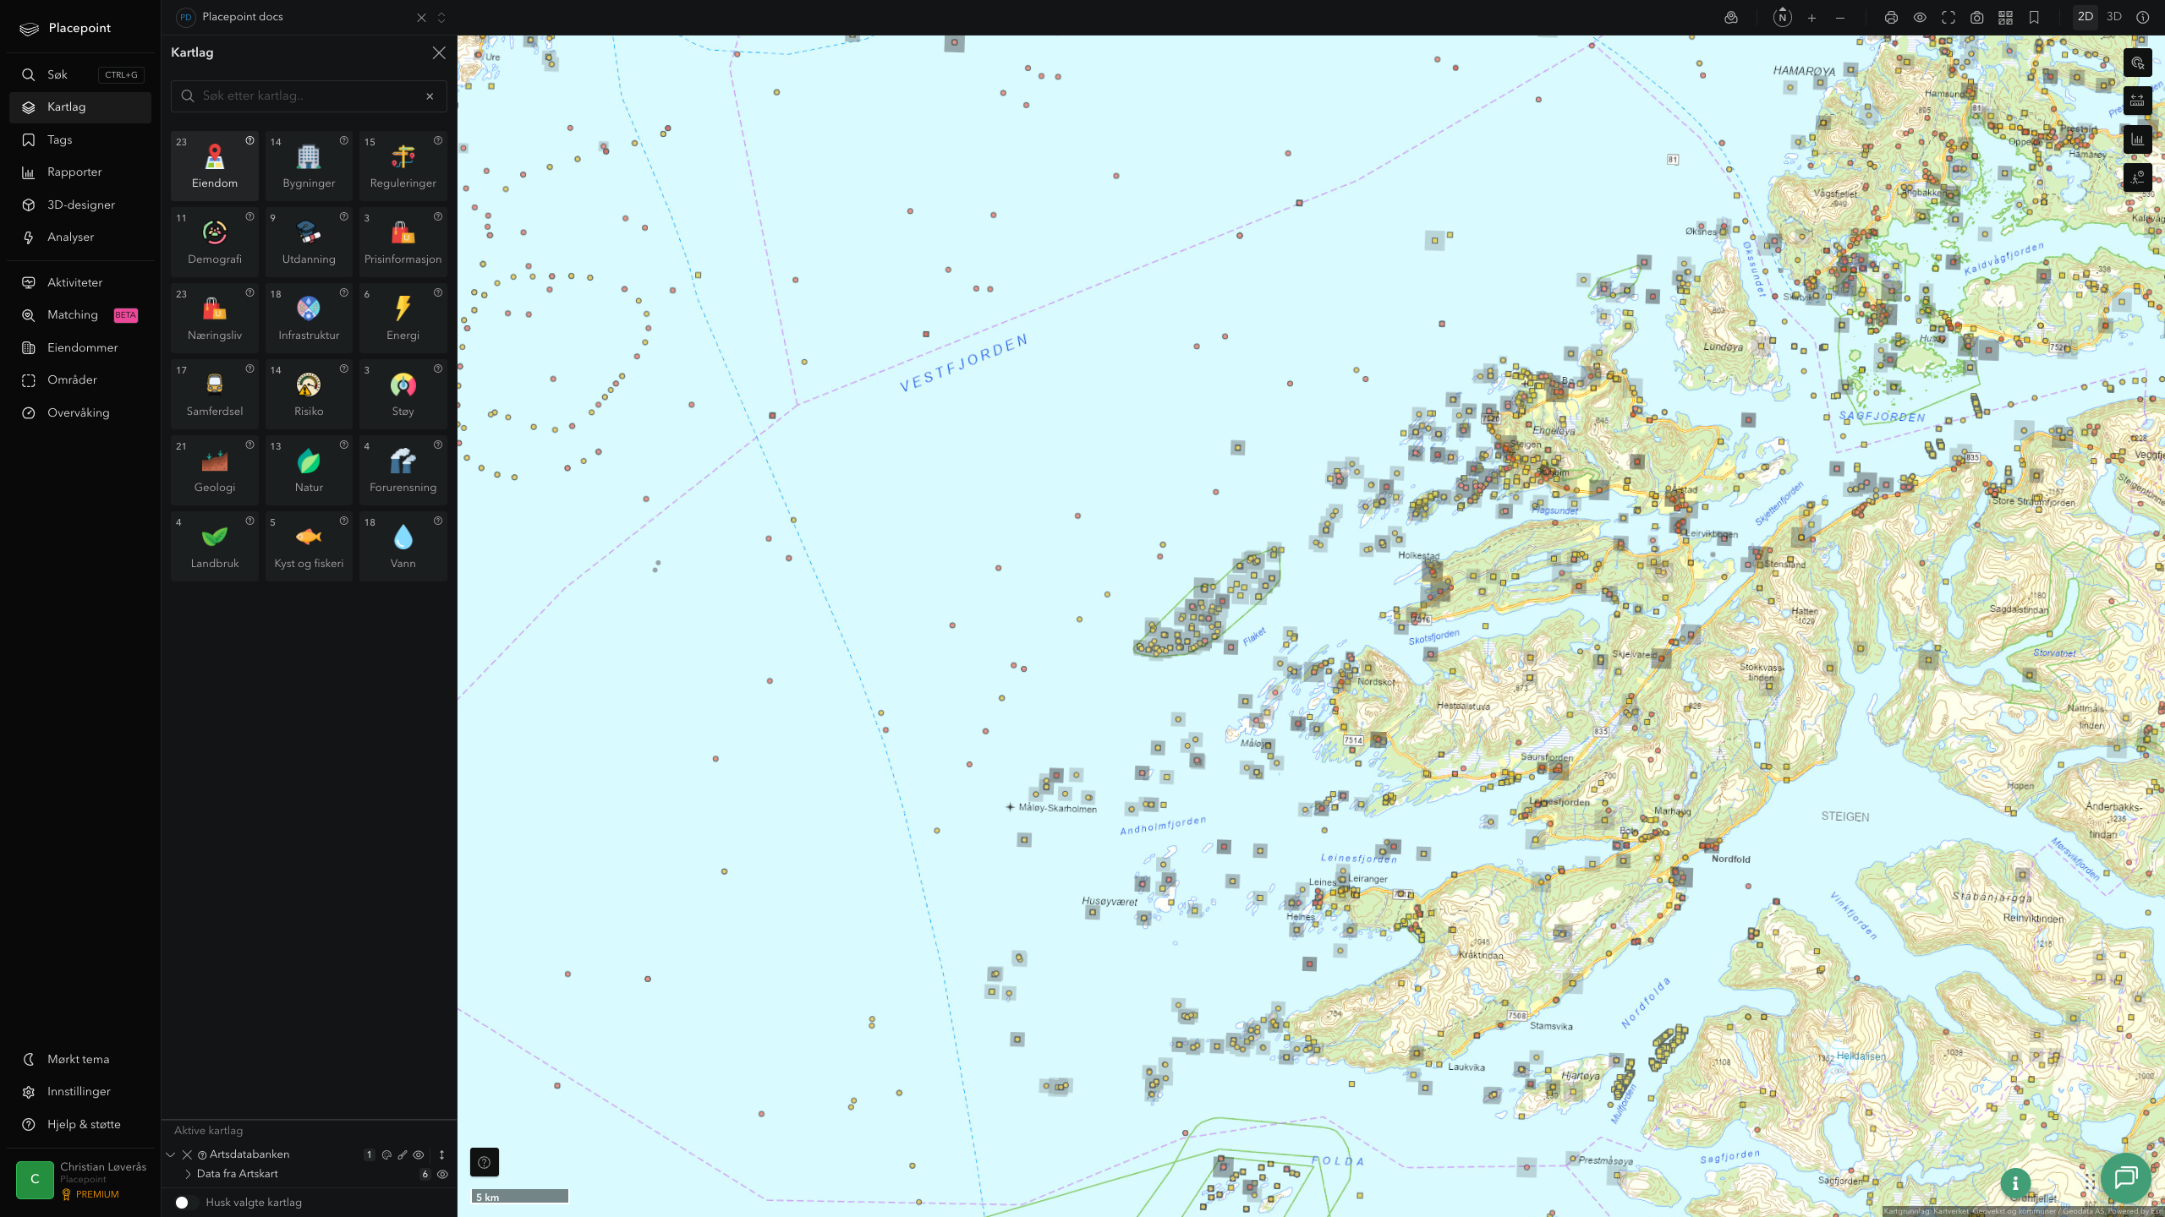Open the Eiendom map layer category

pyautogui.click(x=215, y=166)
